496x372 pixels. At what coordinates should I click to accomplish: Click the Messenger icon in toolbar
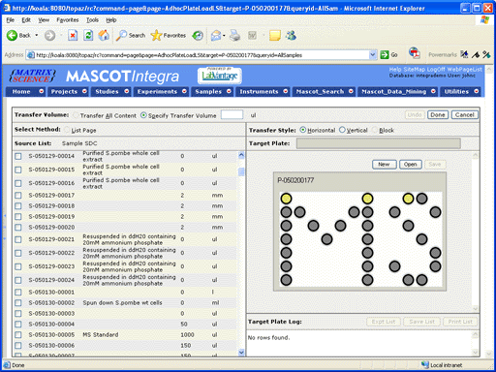point(291,35)
